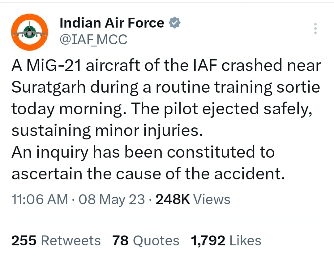
Task: Click the 248K Views count
Action: tap(193, 200)
